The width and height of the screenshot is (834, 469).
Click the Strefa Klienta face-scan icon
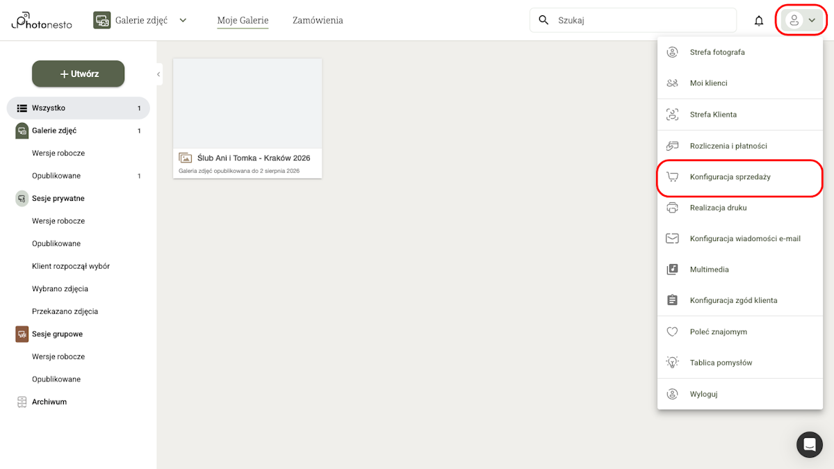pos(672,115)
